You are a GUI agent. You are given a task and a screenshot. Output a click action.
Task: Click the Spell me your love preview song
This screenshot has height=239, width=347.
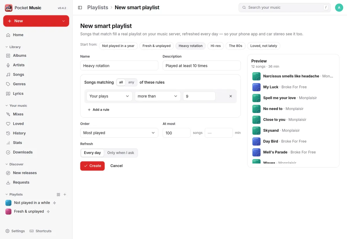pyautogui.click(x=293, y=98)
